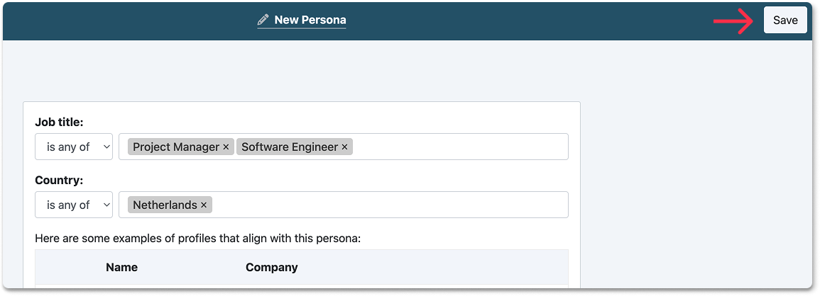Open the Country condition dropdown
820x296 pixels.
pyautogui.click(x=74, y=205)
